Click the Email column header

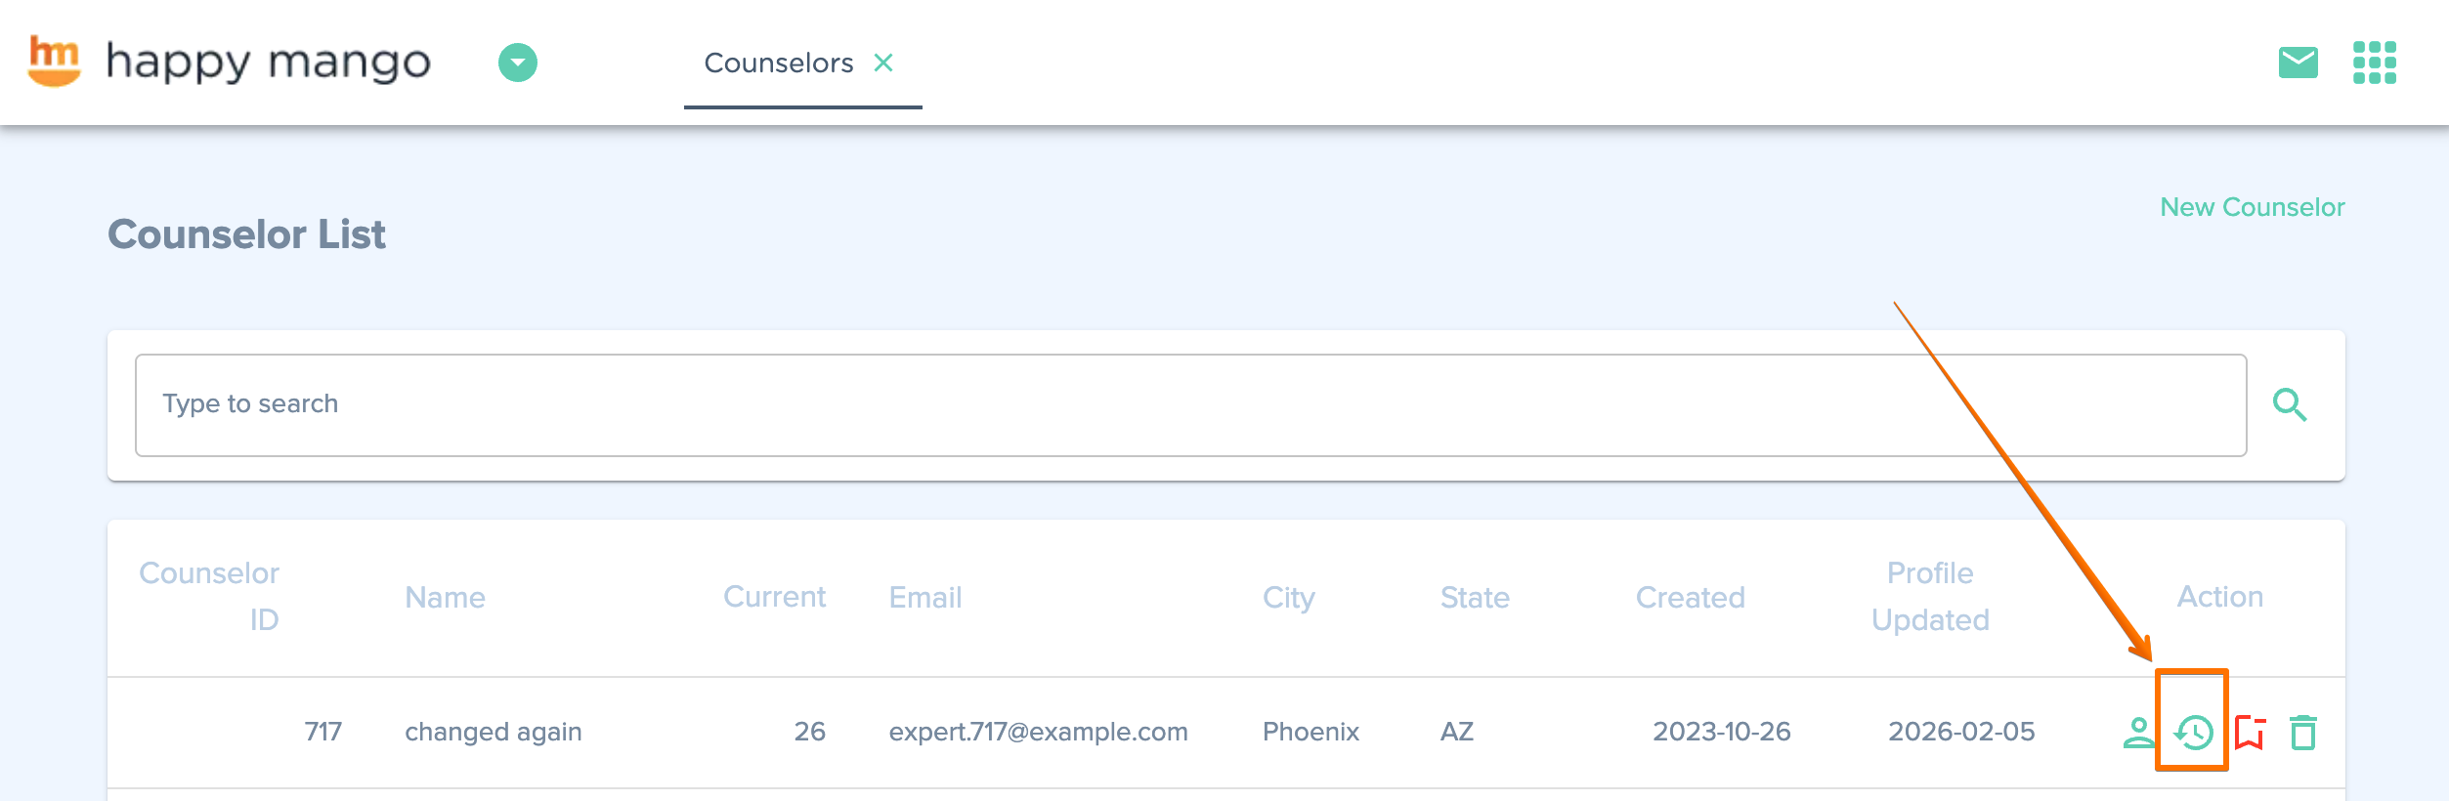[924, 598]
